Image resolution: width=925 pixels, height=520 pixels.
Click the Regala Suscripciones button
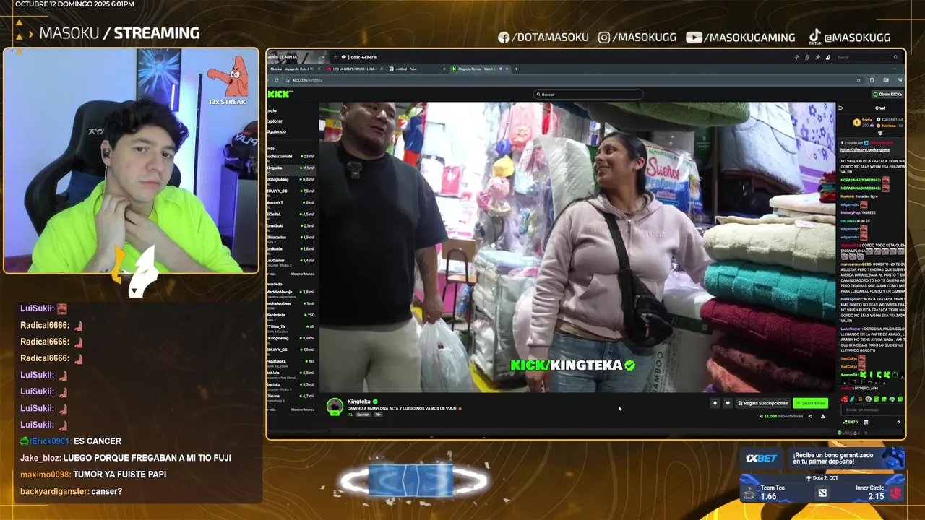[763, 403]
